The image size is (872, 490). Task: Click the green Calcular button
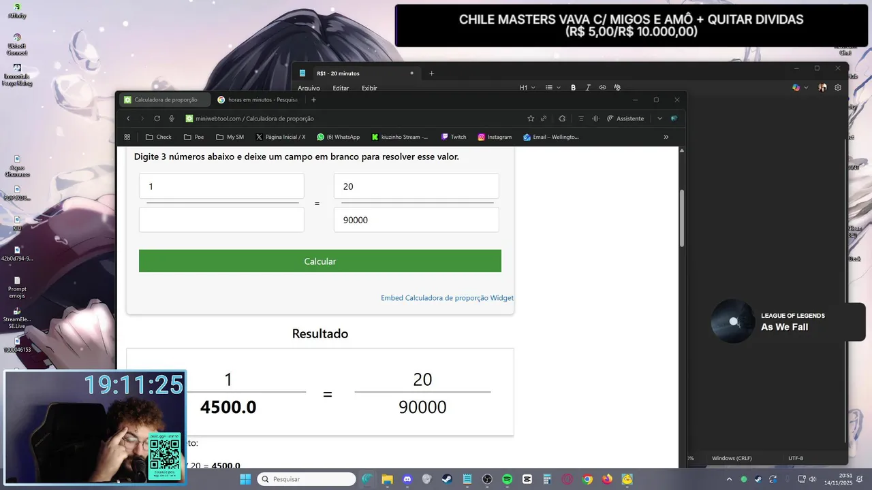pyautogui.click(x=320, y=261)
